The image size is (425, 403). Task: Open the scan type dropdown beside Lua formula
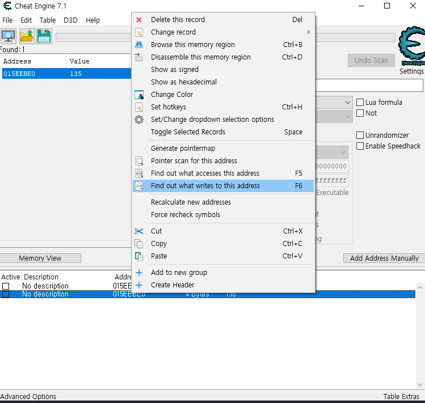click(x=347, y=103)
